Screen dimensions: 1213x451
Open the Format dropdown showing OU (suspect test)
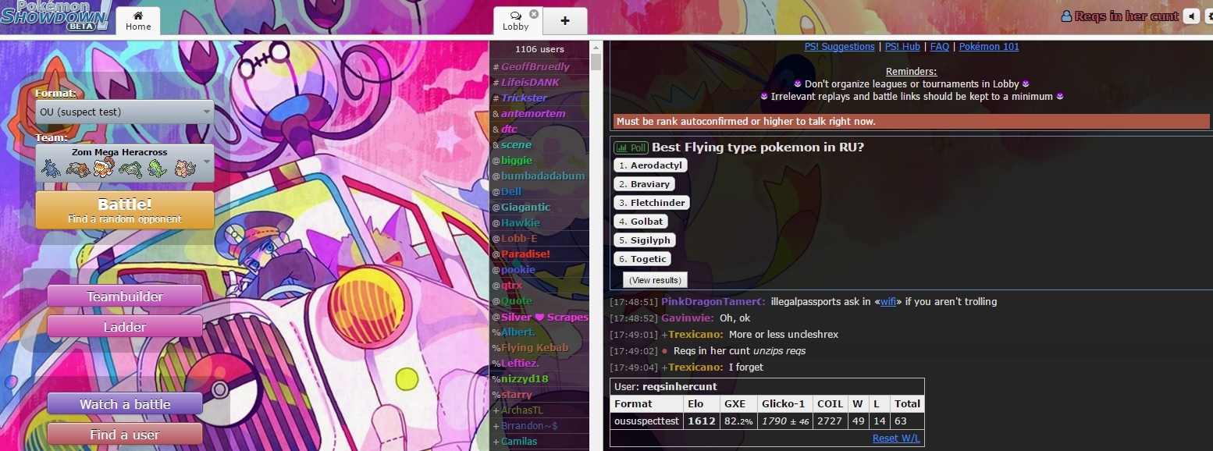click(x=125, y=112)
